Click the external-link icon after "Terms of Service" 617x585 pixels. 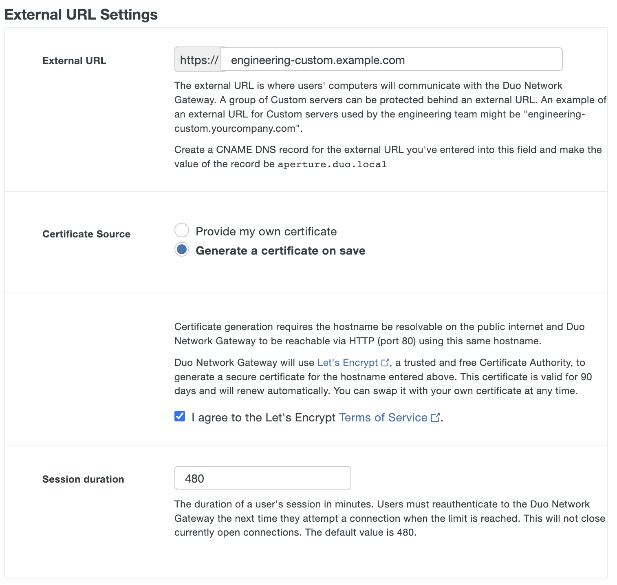coord(435,417)
